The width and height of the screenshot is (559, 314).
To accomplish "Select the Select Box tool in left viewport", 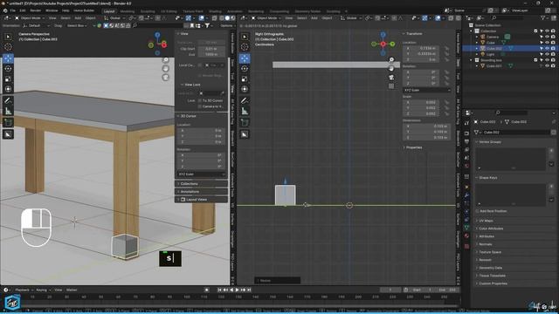I will tap(8, 37).
